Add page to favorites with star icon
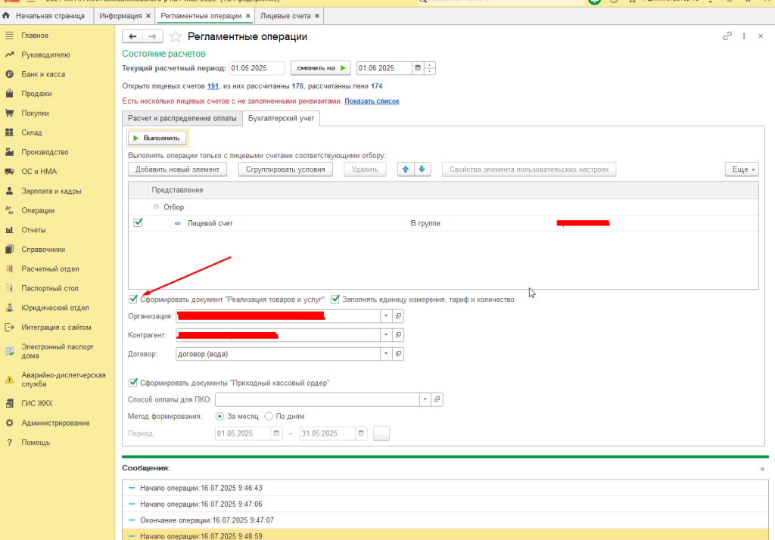This screenshot has width=775, height=540. (176, 36)
